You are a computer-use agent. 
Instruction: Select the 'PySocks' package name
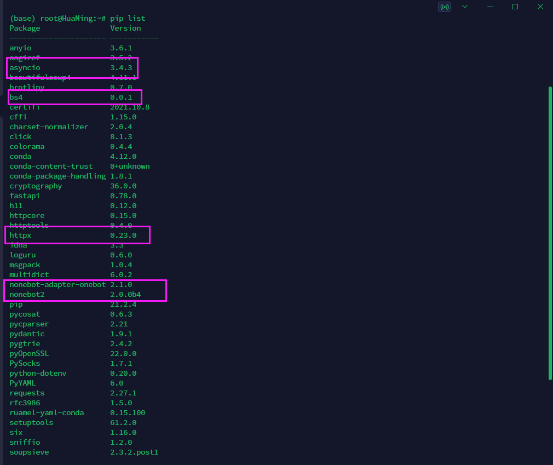coord(25,364)
